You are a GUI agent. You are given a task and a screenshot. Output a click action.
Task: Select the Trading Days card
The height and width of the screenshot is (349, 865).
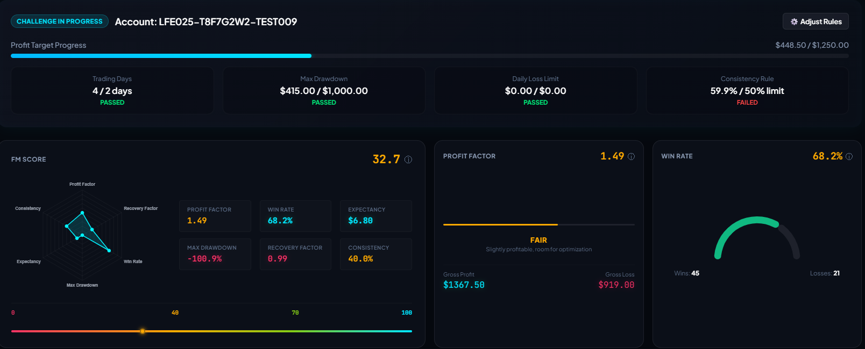112,90
